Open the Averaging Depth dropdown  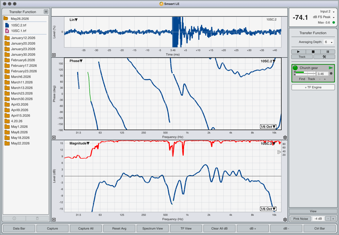pyautogui.click(x=329, y=42)
